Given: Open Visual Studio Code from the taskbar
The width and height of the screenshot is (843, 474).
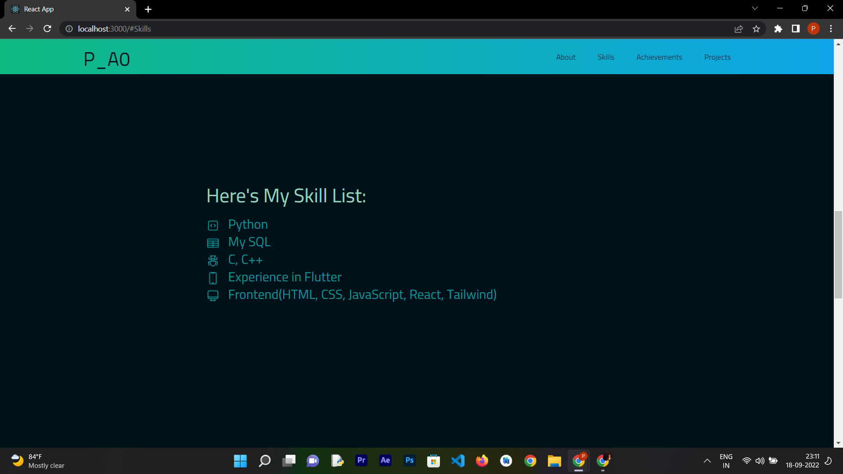Looking at the screenshot, I should pos(458,460).
